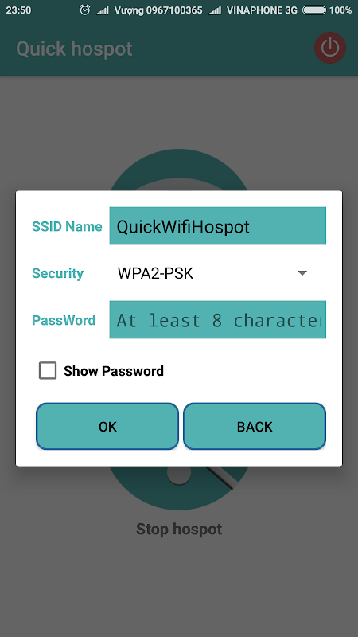Focus the PassWord input field

coord(217,320)
